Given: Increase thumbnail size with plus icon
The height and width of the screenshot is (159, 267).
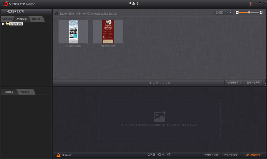Looking at the screenshot, I should pyautogui.click(x=261, y=12).
